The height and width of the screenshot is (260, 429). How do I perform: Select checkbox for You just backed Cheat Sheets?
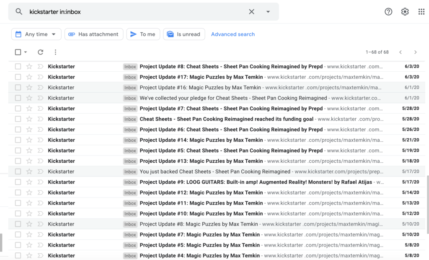18,172
